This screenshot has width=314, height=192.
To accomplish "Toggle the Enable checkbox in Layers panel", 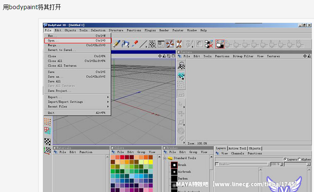I will [217, 164].
